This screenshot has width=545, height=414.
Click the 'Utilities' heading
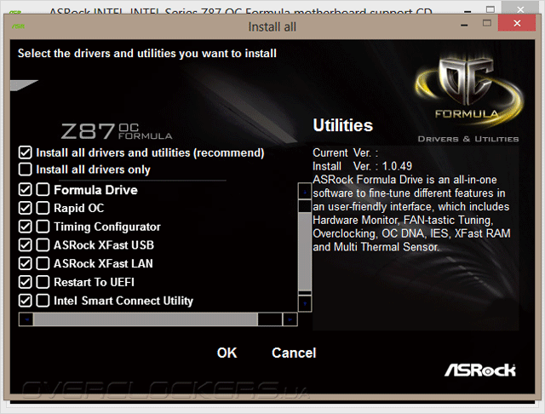[x=342, y=125]
